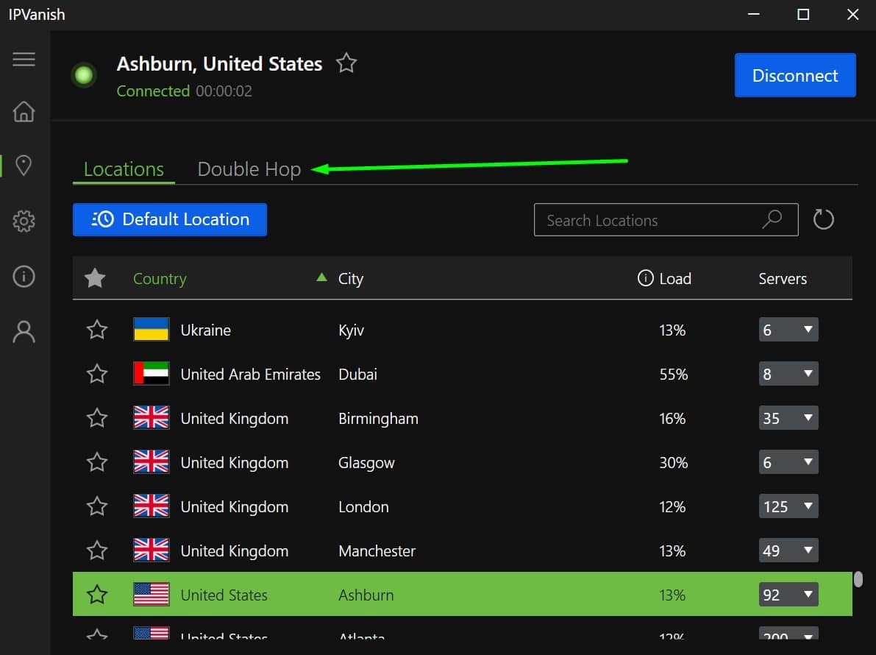
Task: Click the Manchester row UK flag
Action: click(x=152, y=550)
